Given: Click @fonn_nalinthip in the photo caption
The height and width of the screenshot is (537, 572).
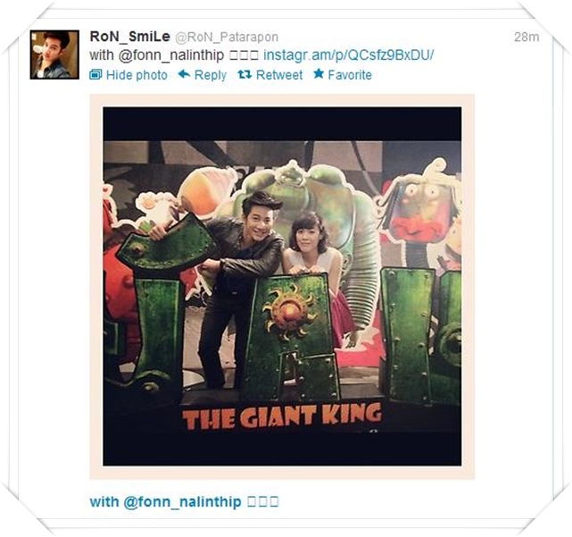Looking at the screenshot, I should [x=182, y=501].
